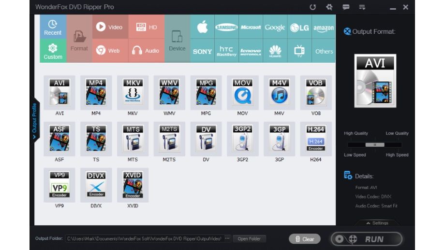Click the Open Folder button
The width and height of the screenshot is (445, 250).
[249, 239]
